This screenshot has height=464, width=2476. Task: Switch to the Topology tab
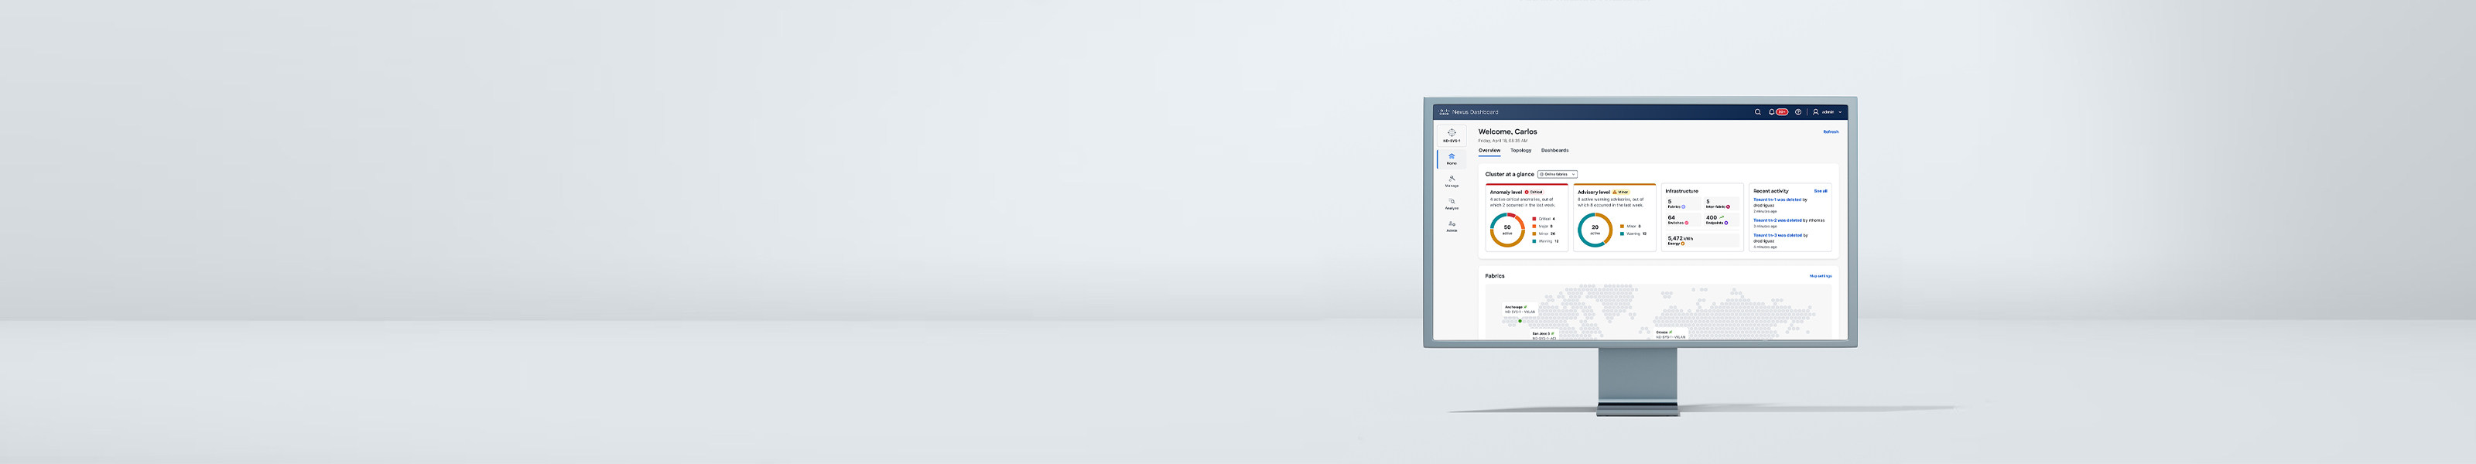tap(1520, 151)
